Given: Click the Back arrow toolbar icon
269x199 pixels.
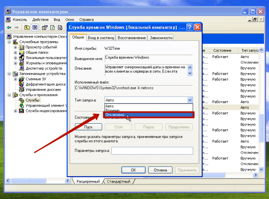Looking at the screenshot, I should [x=9, y=28].
